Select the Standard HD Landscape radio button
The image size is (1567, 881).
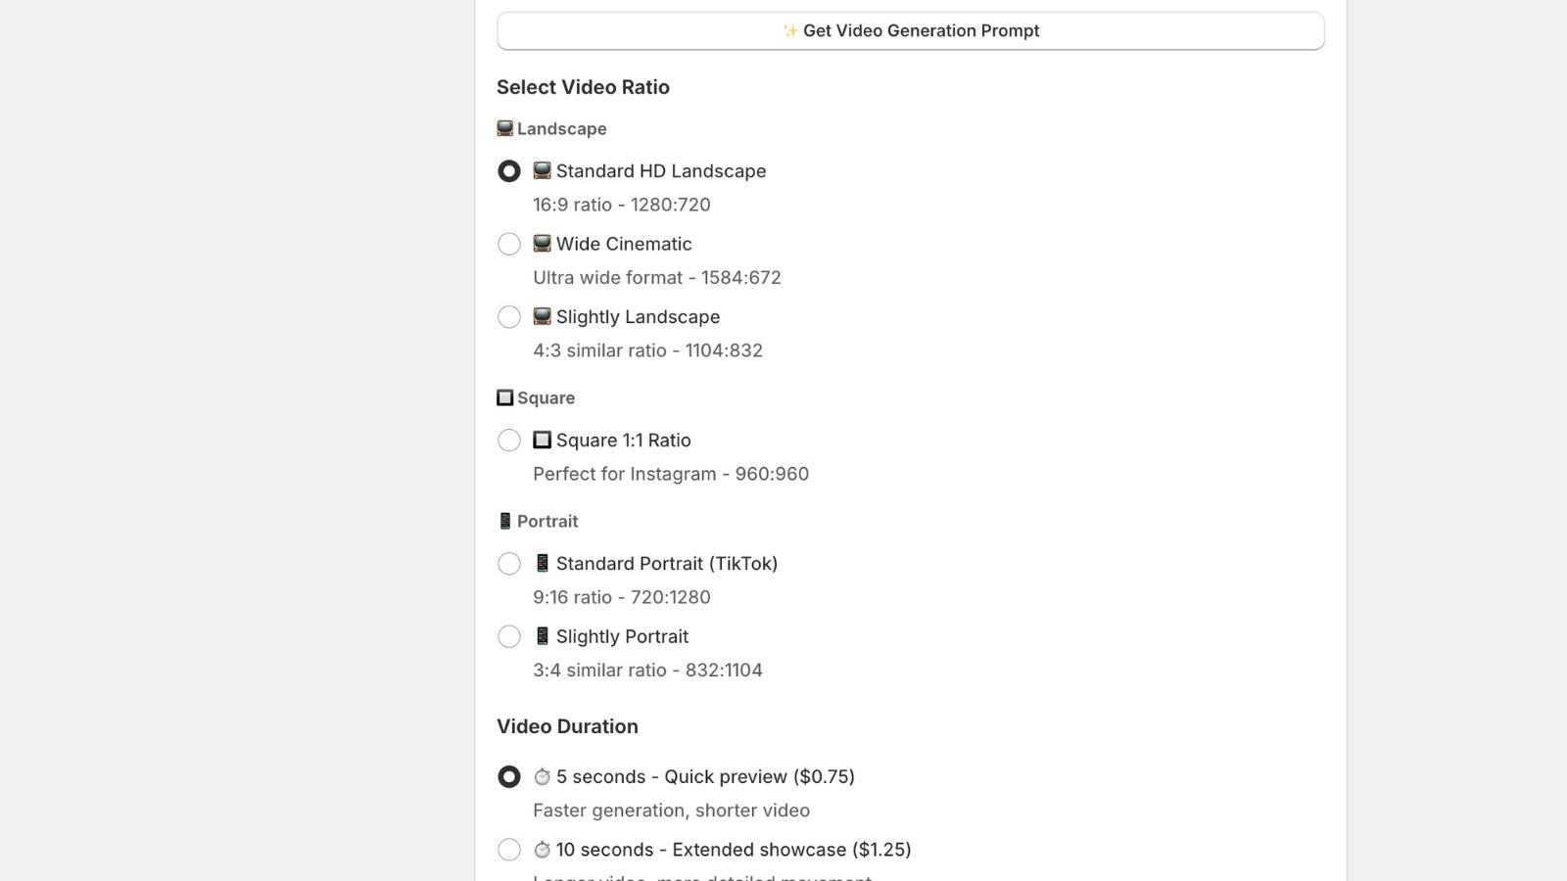click(509, 171)
